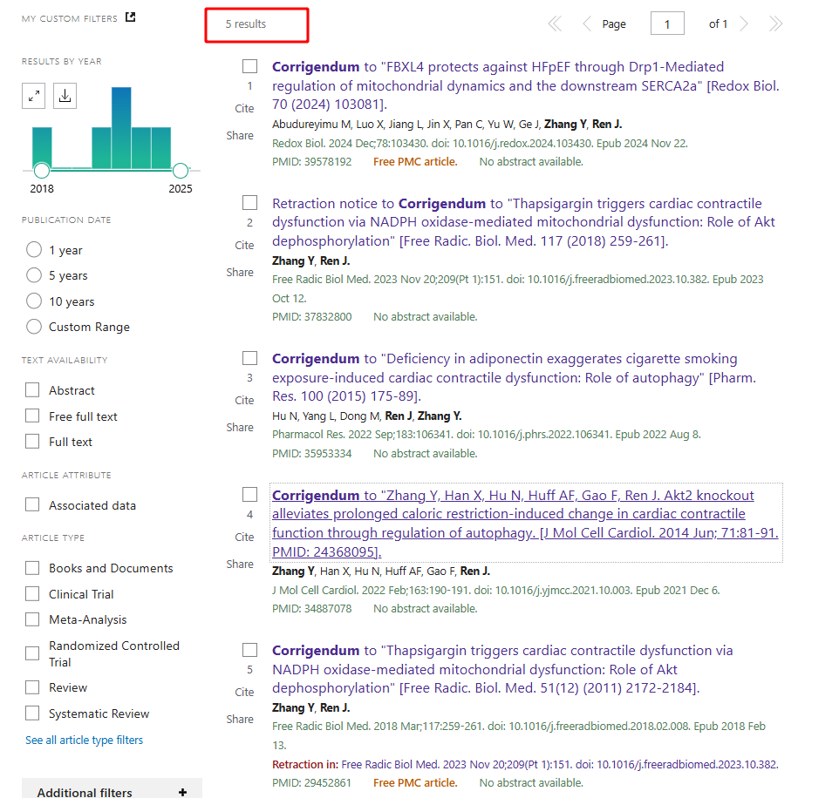The image size is (839, 798).
Task: Open My Custom Filters external link icon
Action: tap(130, 17)
